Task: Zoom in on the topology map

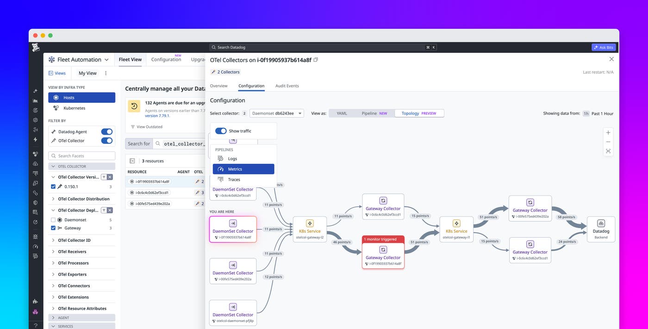Action: (608, 132)
